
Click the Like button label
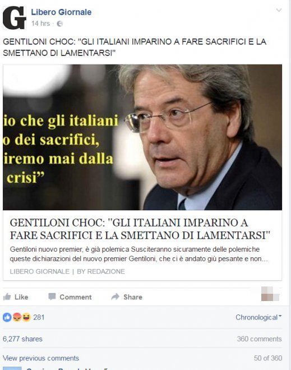(21, 297)
